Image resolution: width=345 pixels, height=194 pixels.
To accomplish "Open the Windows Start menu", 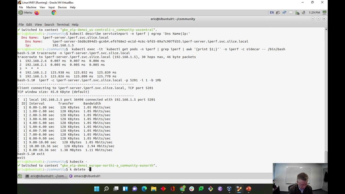I will [97, 189].
